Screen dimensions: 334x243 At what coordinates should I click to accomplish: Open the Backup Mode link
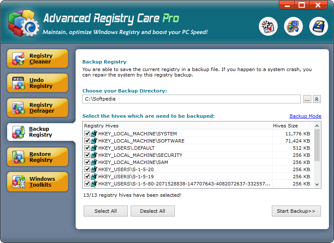[x=305, y=116]
